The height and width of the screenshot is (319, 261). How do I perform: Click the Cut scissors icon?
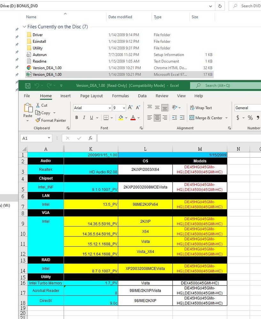38,105
